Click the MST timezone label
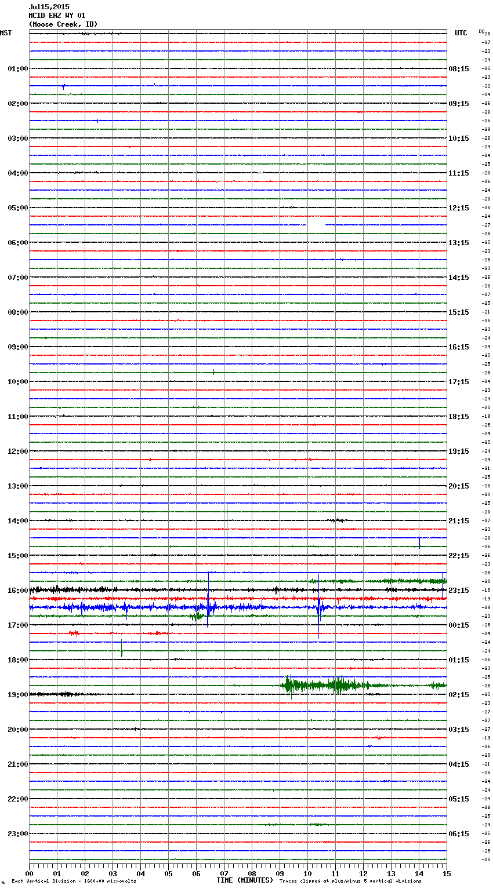 [x=6, y=33]
